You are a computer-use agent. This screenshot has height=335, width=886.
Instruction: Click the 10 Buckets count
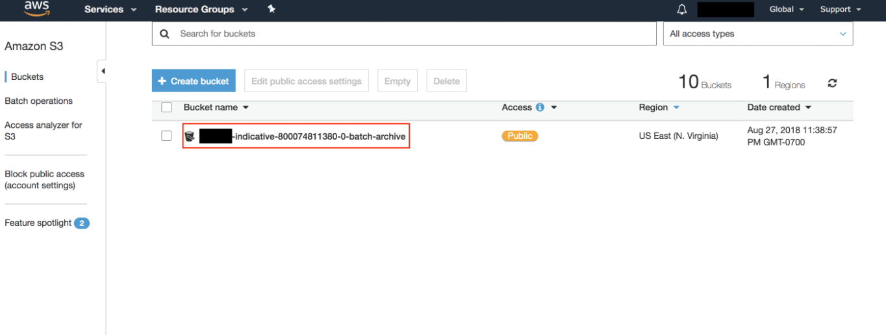click(705, 82)
